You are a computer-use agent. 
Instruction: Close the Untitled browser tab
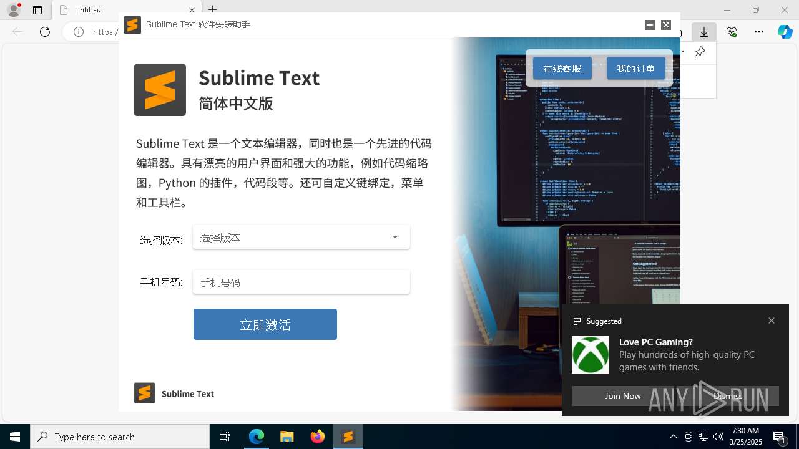192,10
